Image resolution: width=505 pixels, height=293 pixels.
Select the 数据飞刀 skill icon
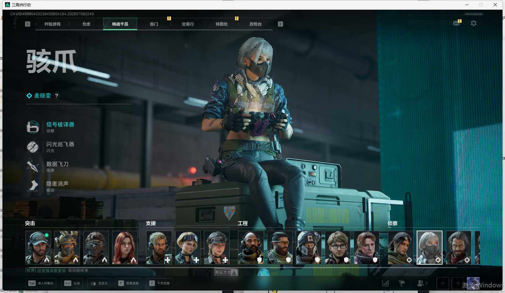point(33,166)
